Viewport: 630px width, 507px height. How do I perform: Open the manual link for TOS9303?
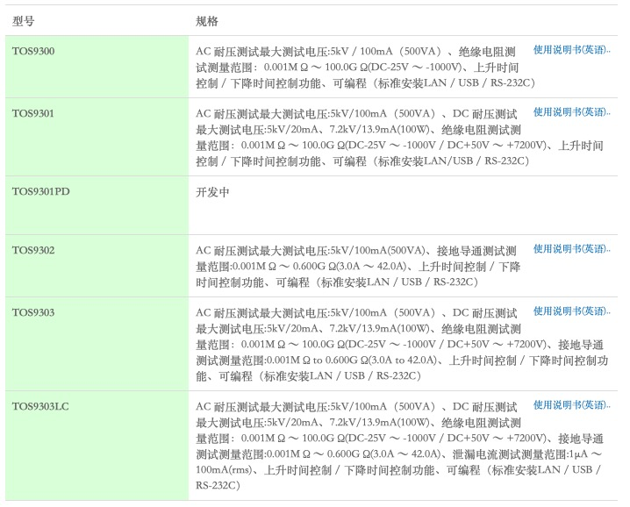pos(571,311)
